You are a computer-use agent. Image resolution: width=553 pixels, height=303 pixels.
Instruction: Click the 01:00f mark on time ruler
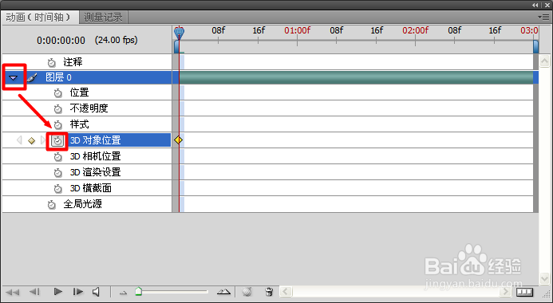click(x=298, y=30)
